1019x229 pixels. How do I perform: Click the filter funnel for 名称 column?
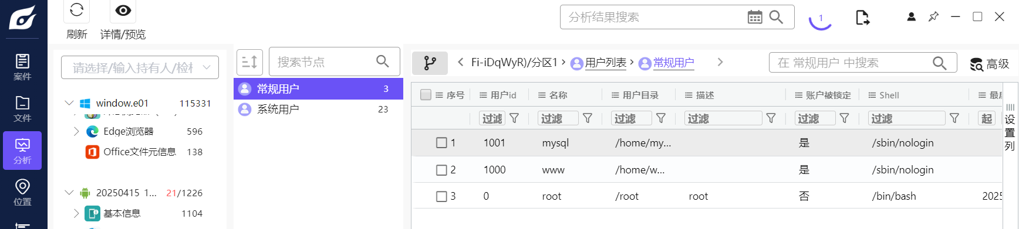588,118
